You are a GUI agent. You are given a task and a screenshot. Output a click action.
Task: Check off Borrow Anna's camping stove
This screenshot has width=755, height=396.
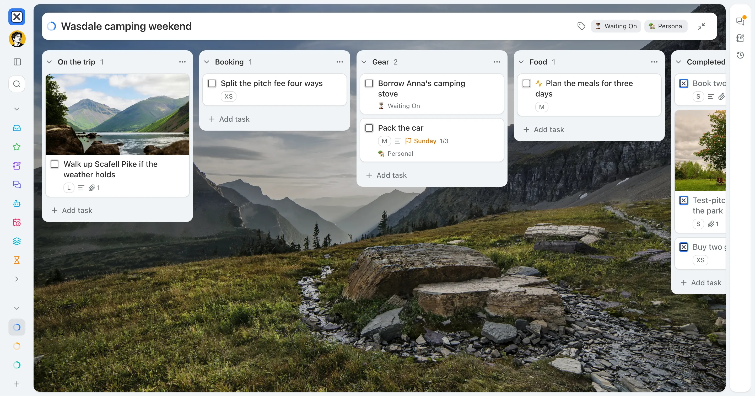[x=369, y=84]
